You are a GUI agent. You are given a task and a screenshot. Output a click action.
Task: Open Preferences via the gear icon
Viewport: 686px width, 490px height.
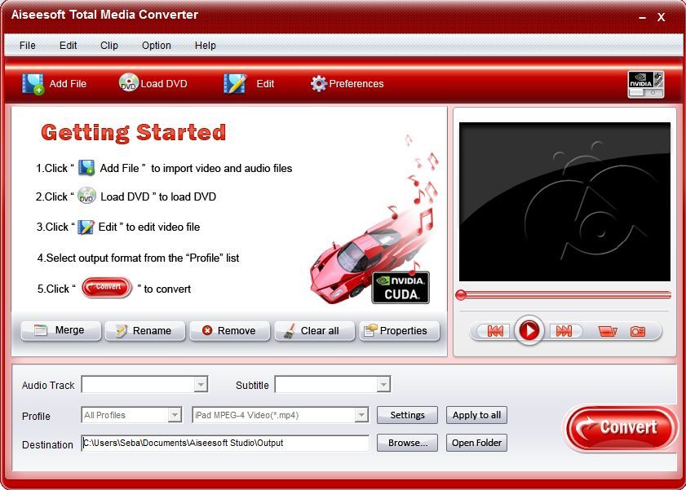(x=321, y=83)
